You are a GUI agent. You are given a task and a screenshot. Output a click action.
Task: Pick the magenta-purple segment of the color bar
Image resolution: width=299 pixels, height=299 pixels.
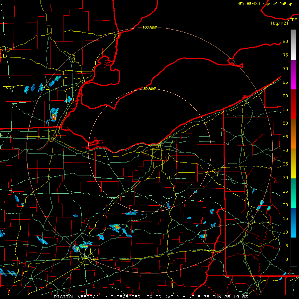point(293,74)
